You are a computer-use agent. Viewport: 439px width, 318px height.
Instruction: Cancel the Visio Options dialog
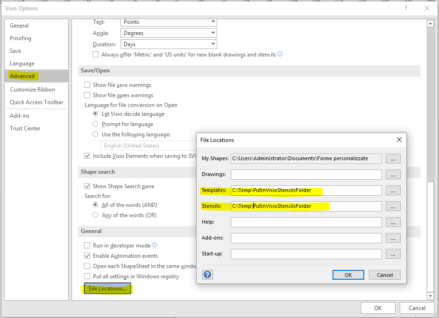pyautogui.click(x=417, y=308)
